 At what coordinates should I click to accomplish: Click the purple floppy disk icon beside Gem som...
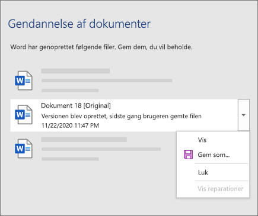pos(188,154)
